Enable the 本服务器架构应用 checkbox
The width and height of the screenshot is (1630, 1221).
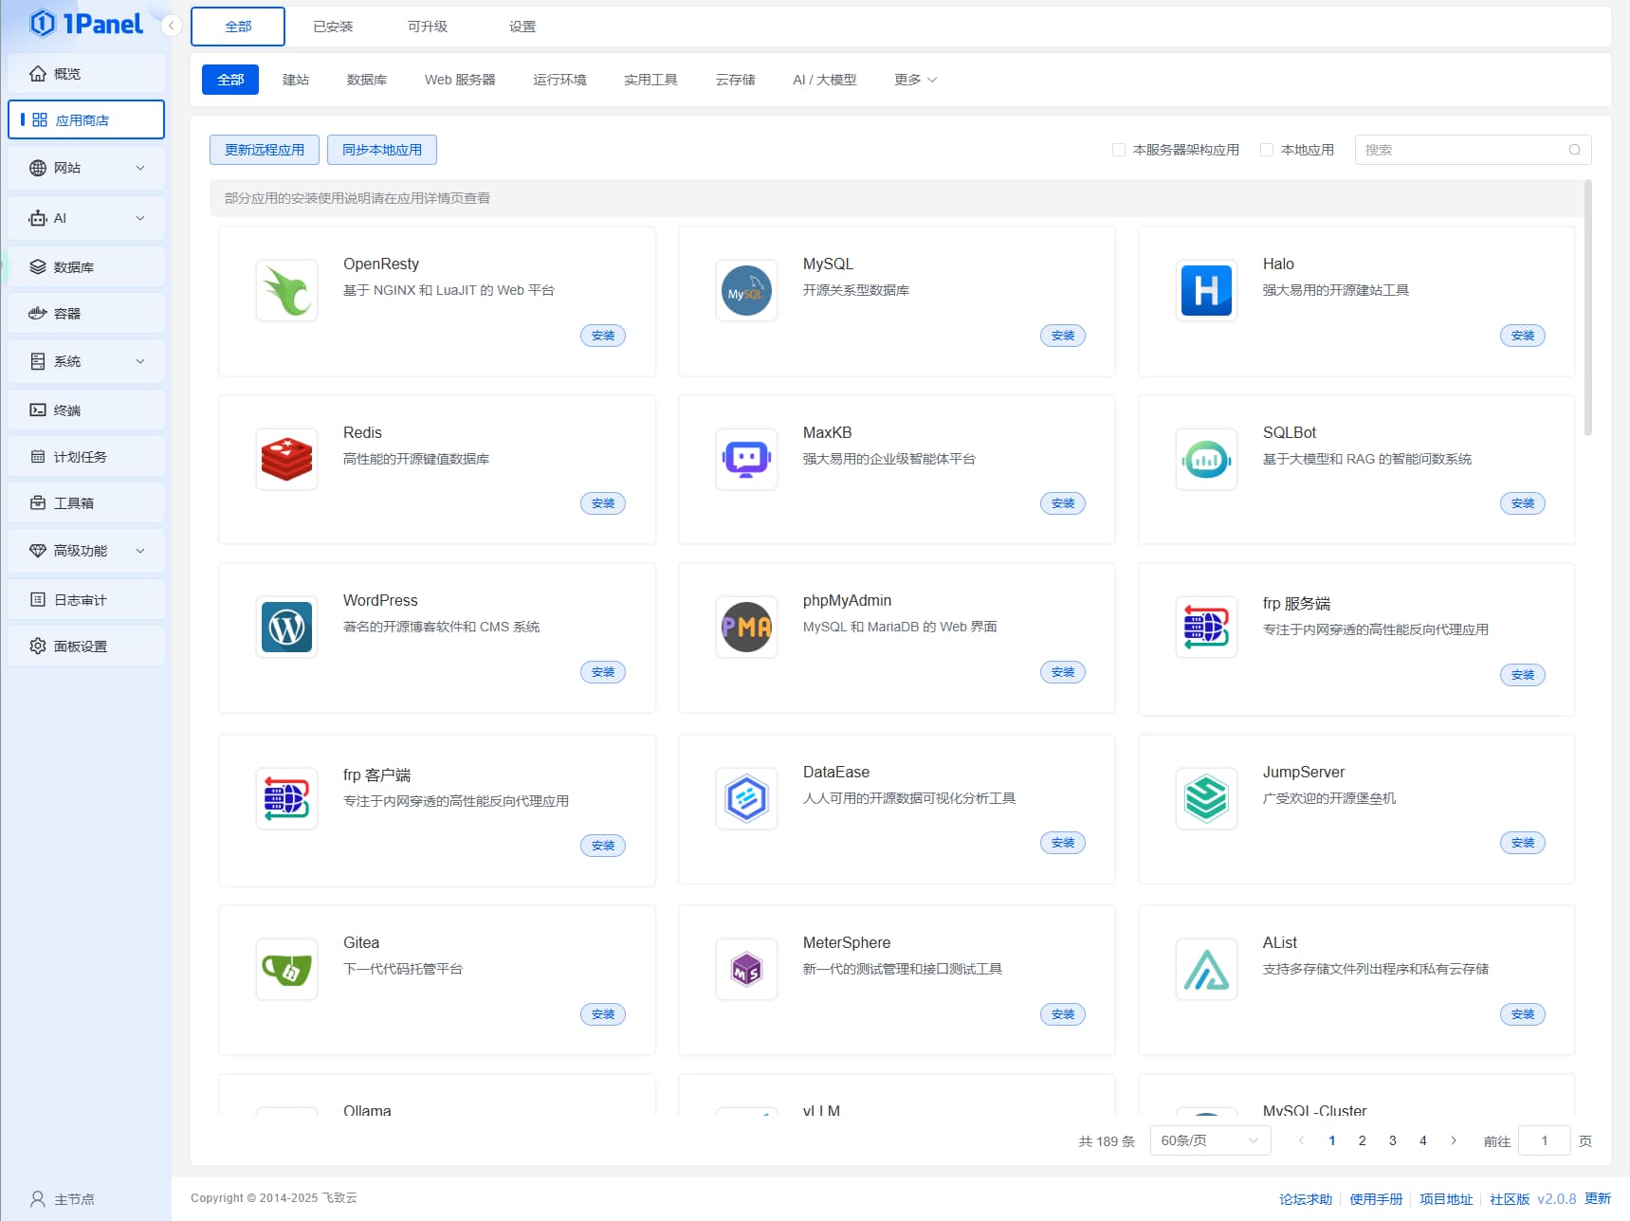pos(1119,150)
